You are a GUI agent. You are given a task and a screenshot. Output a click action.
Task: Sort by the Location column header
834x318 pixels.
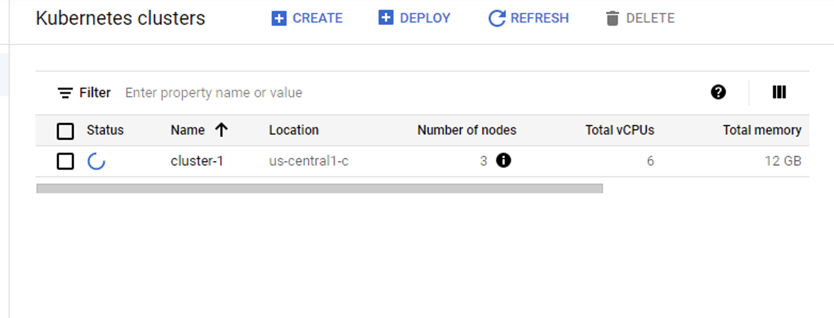tap(294, 130)
